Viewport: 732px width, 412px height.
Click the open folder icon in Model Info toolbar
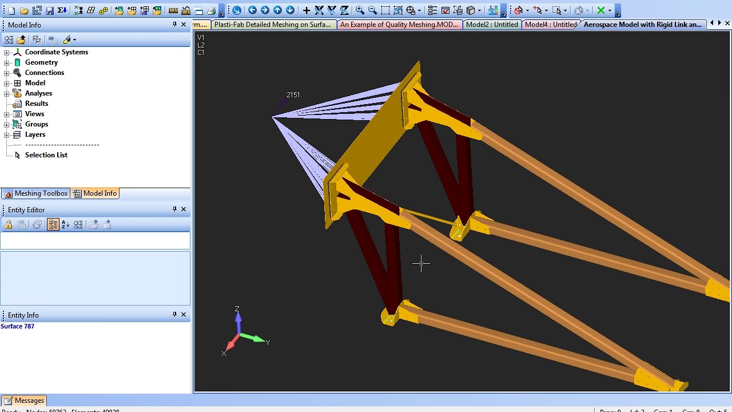[21, 39]
